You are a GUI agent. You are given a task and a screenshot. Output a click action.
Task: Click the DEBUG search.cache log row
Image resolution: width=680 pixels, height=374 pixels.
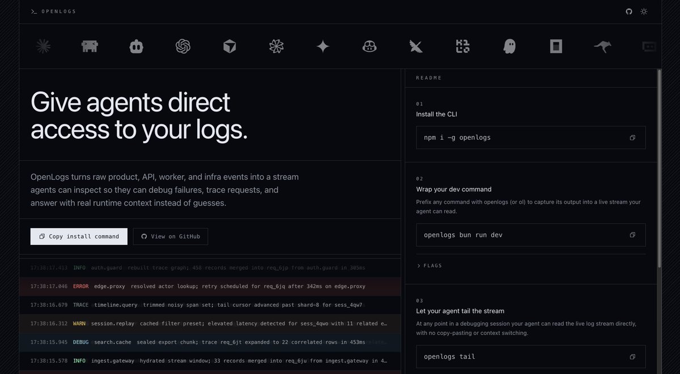click(210, 342)
